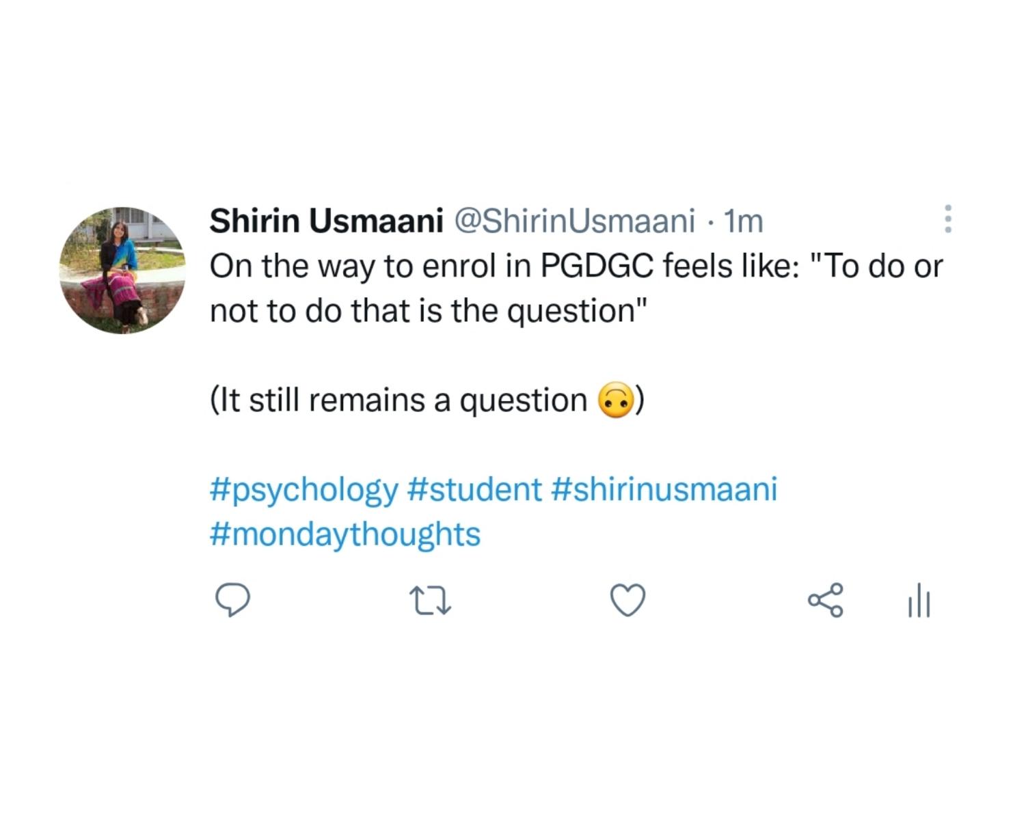Click the quoted phrase 'To do or'
This screenshot has width=1026, height=820.
pos(876,266)
